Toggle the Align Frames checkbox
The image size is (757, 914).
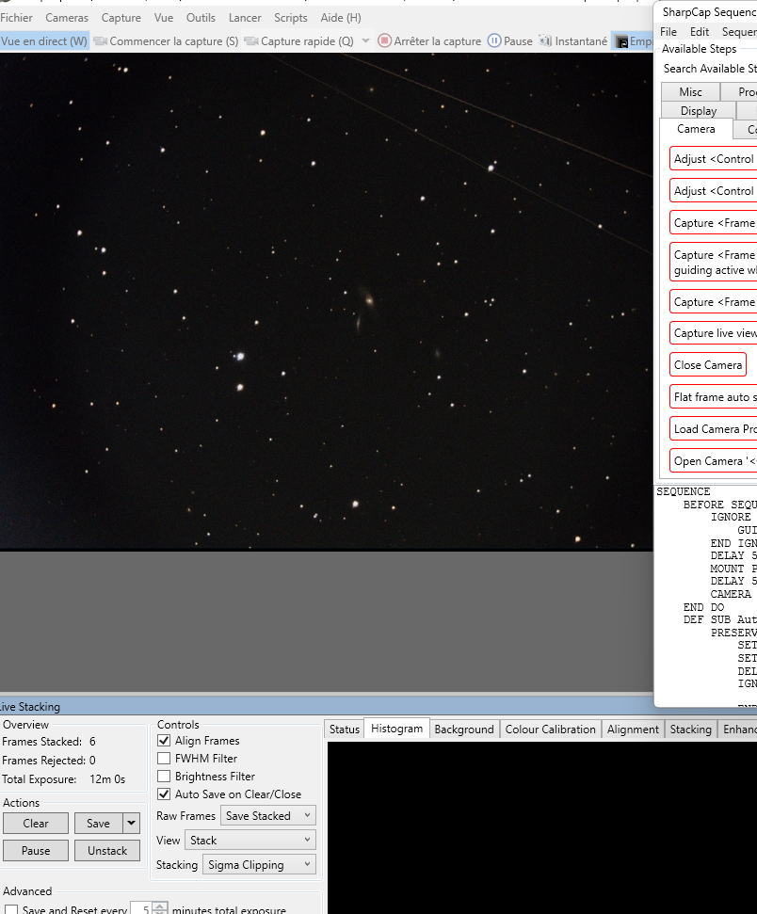pyautogui.click(x=164, y=741)
